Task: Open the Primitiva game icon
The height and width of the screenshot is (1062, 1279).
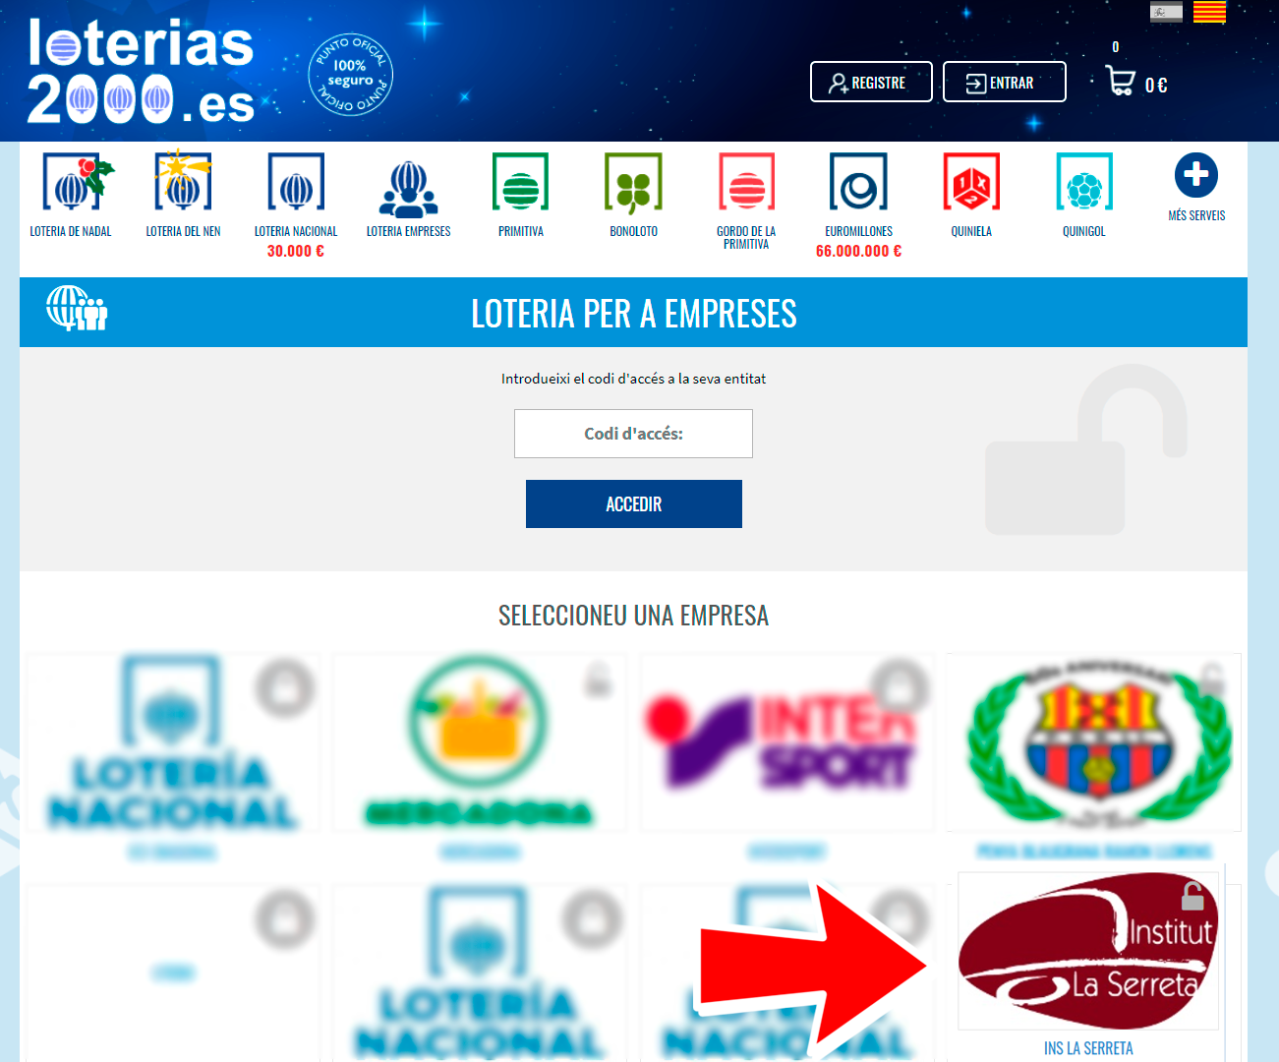Action: coord(520,182)
